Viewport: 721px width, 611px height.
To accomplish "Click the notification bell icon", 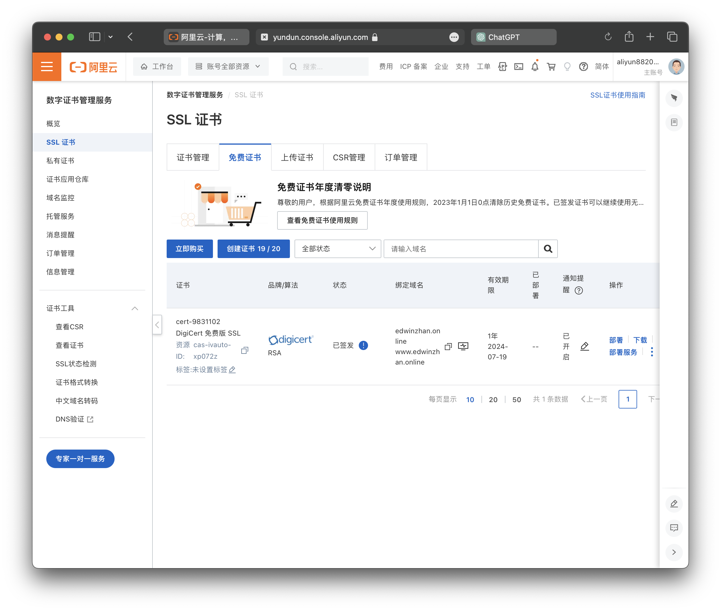I will (535, 67).
